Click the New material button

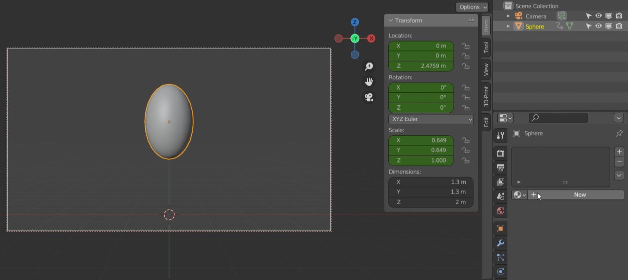[x=580, y=195]
